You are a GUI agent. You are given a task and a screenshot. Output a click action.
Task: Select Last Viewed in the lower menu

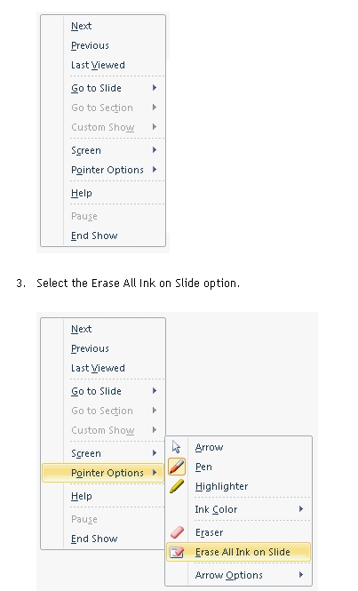(98, 368)
